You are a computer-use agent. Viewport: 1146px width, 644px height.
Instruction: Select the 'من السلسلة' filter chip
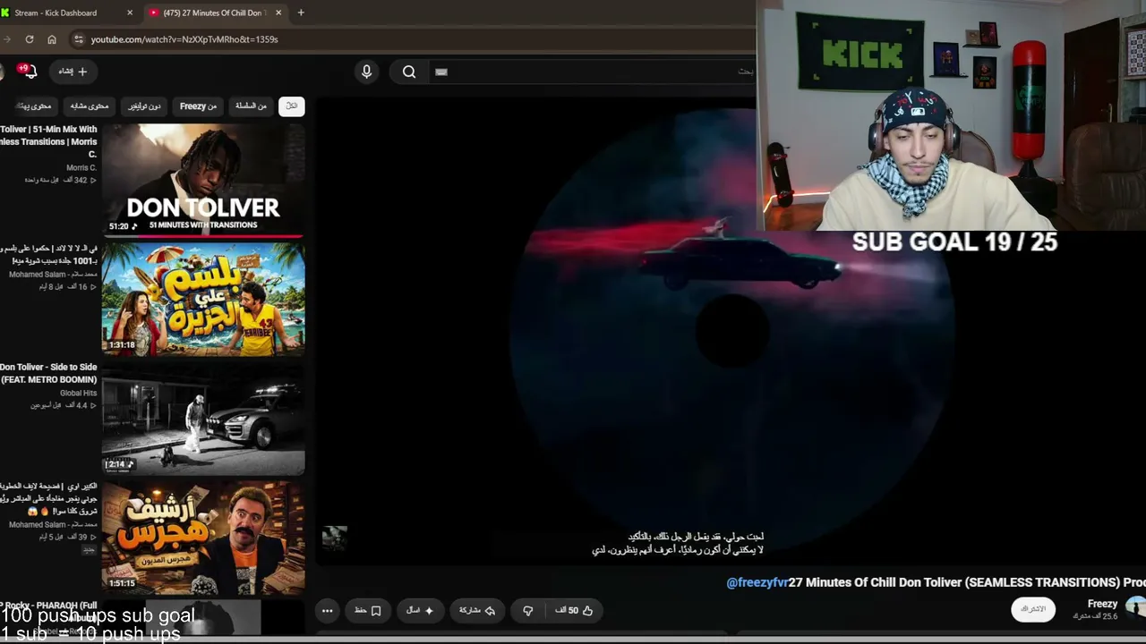[251, 106]
